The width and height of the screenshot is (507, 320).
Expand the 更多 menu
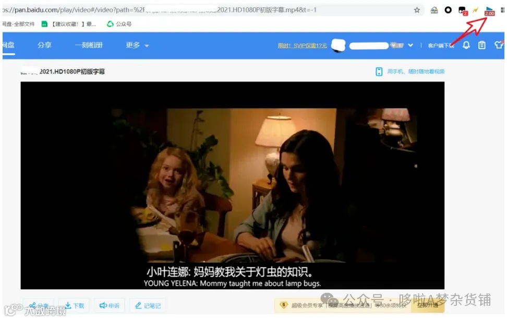pyautogui.click(x=137, y=45)
